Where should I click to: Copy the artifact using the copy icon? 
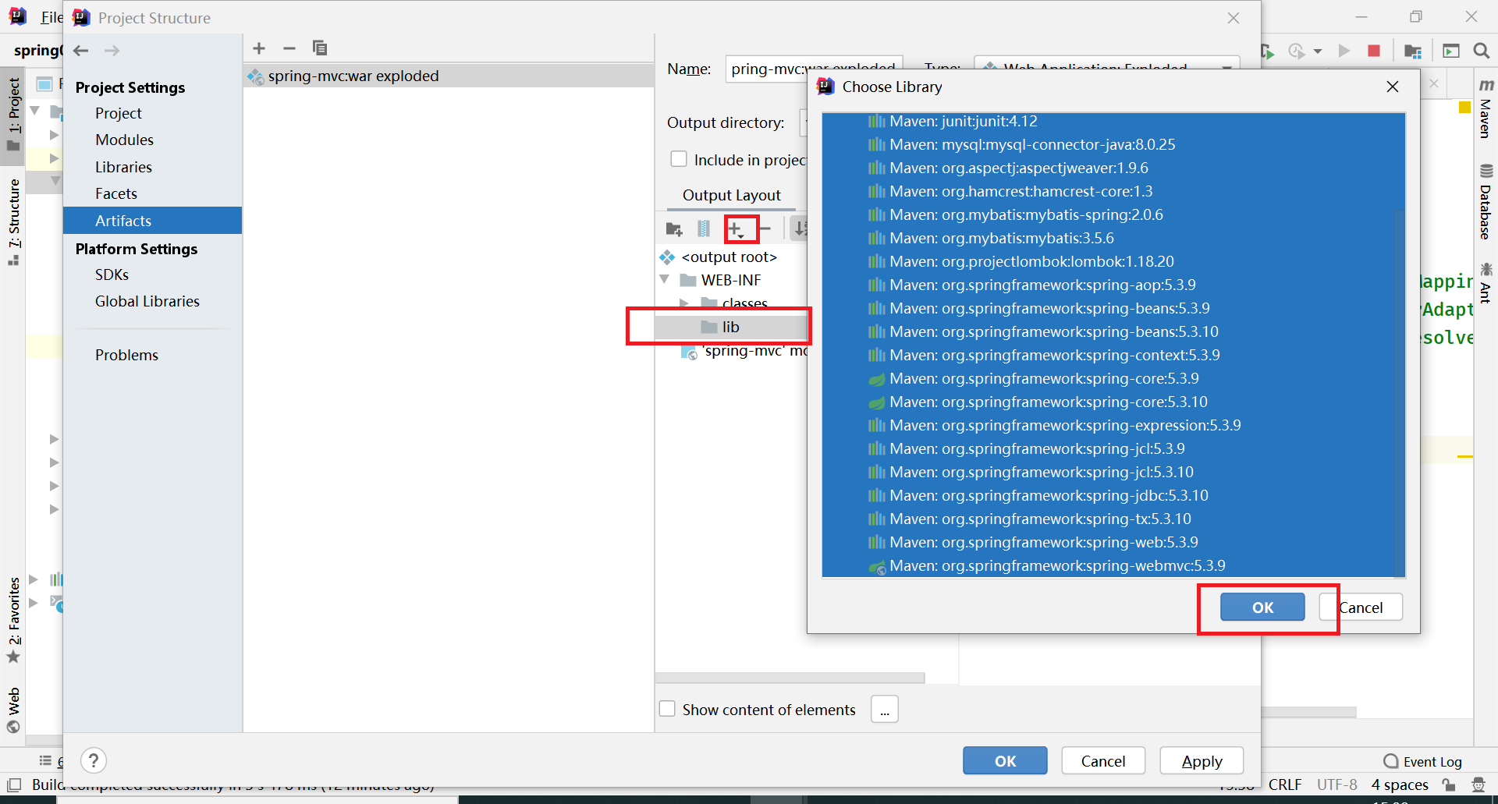click(320, 48)
